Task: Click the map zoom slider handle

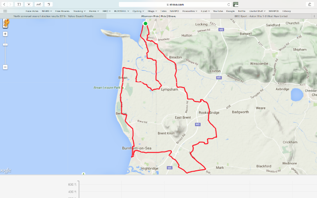Action: [5, 45]
